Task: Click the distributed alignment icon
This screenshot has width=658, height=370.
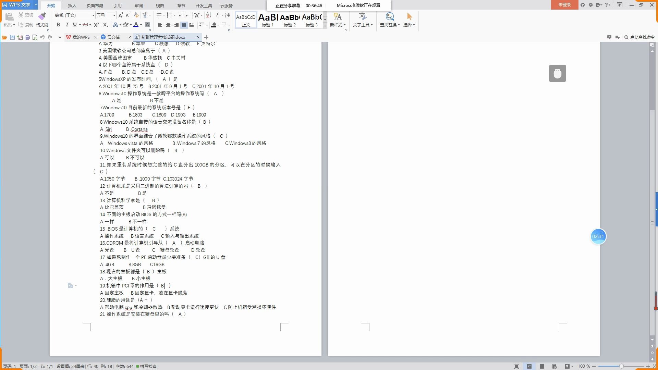Action: click(192, 25)
